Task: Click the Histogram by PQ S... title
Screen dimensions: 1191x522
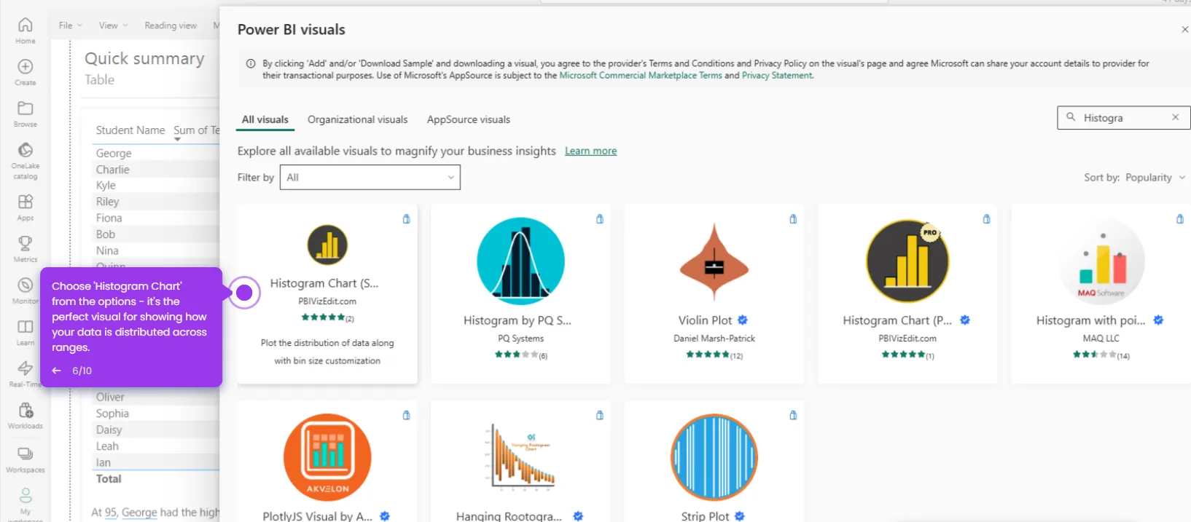Action: (x=518, y=320)
